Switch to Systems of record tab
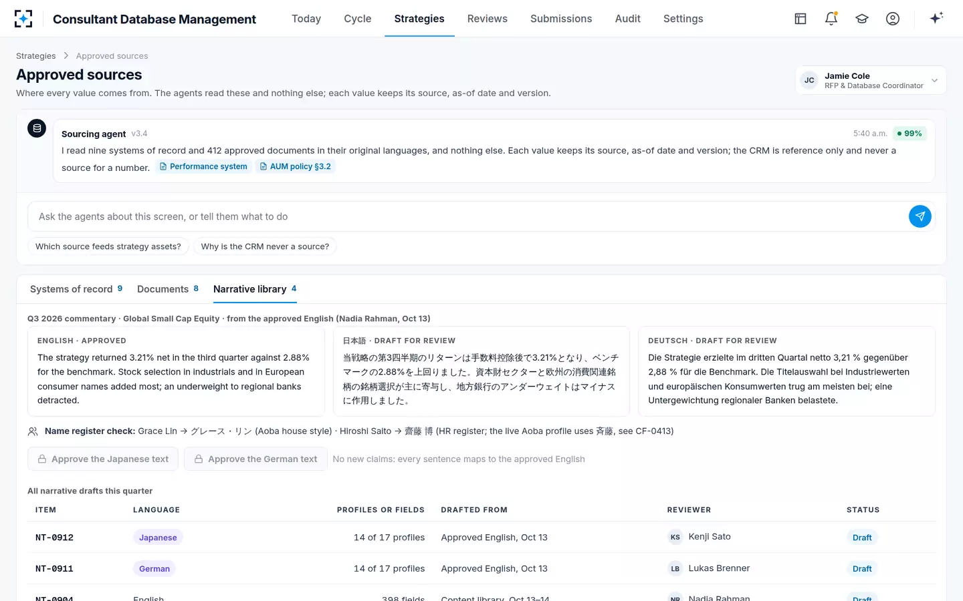 76,289
